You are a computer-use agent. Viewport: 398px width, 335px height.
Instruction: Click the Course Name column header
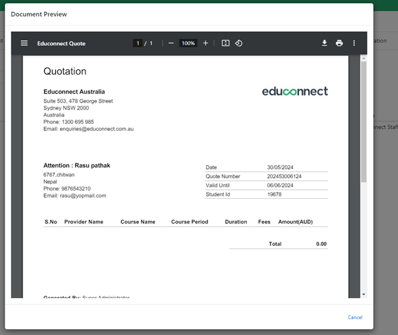click(138, 222)
